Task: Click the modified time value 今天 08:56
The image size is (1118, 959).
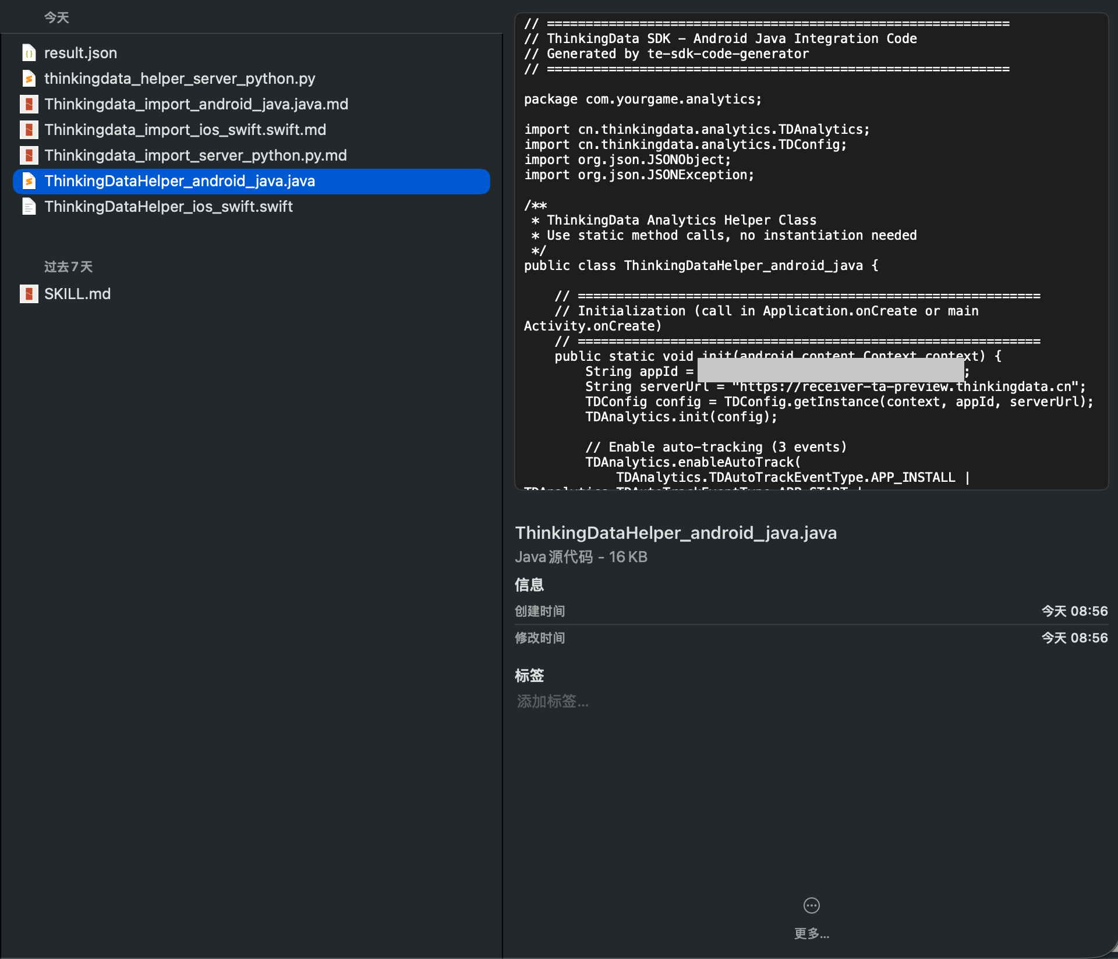Action: (1075, 638)
